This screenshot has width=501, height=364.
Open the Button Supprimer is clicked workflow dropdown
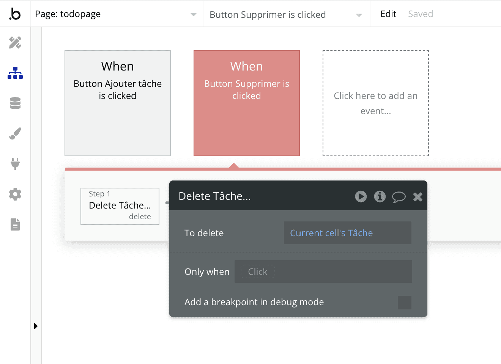click(x=358, y=14)
